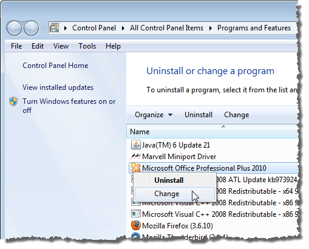The image size is (309, 249).
Task: Expand arrow after Control Panel breadcrumb
Action: (x=123, y=28)
